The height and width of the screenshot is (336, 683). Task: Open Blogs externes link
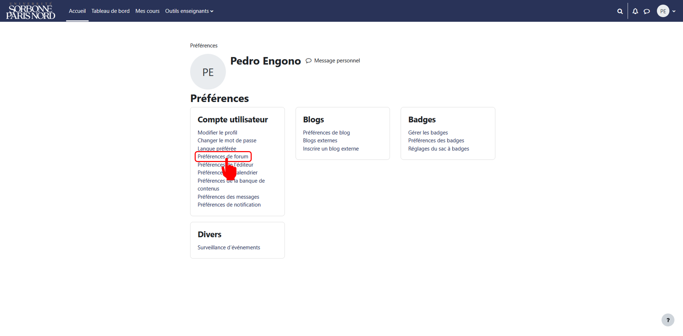click(x=320, y=141)
